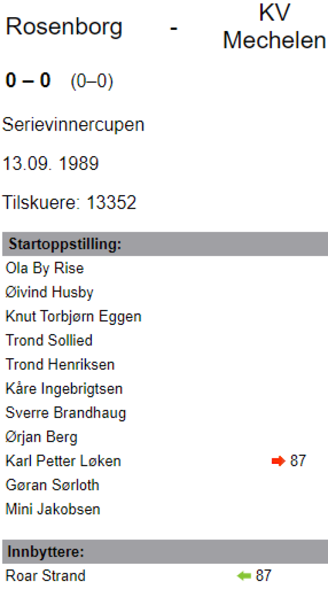Click the Startoppstilling section header
328x589 pixels.
click(65, 244)
